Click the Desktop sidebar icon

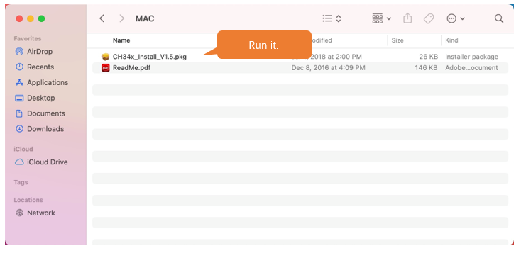19,99
